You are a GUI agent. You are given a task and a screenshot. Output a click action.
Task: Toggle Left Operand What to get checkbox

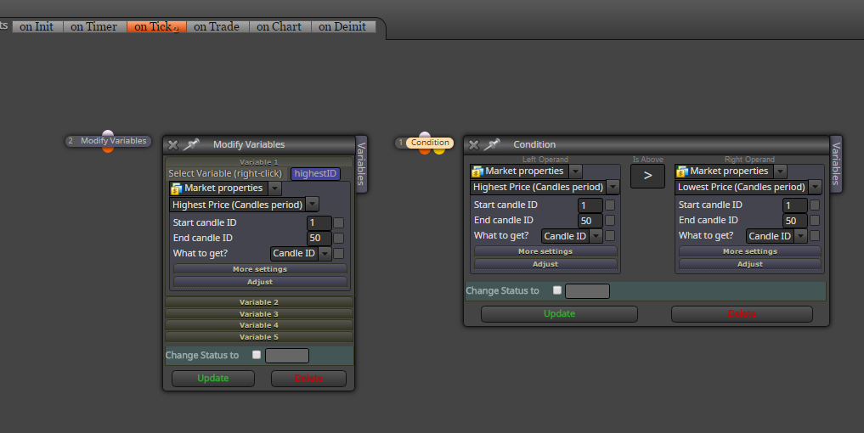(610, 236)
